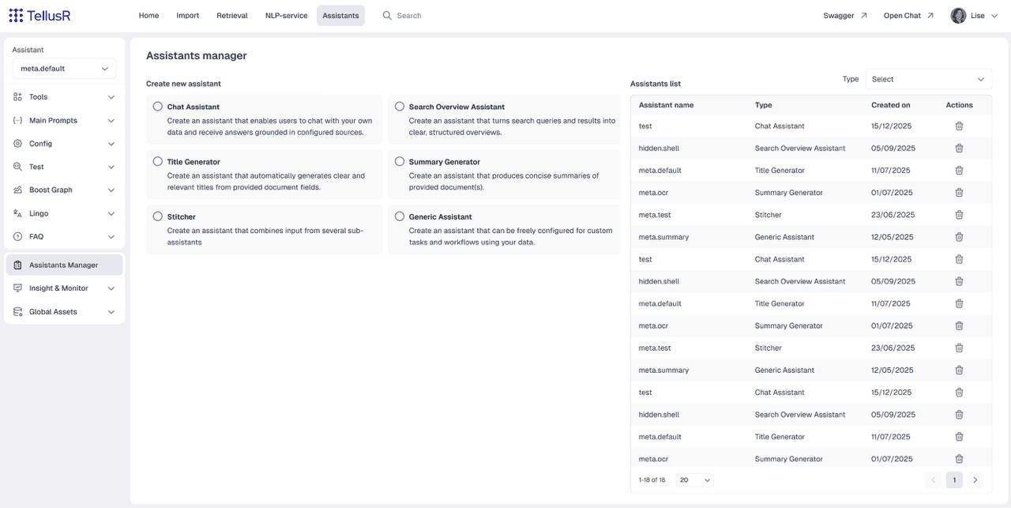
Task: Click the Assistants Manager clipboard icon
Action: [17, 265]
